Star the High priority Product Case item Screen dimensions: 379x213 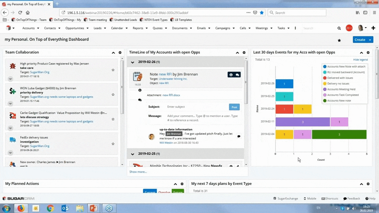[113, 70]
